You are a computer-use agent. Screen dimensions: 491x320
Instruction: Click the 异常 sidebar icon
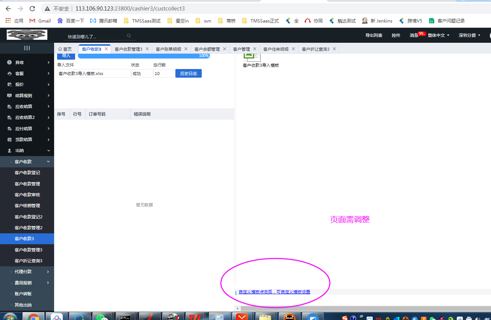point(9,62)
